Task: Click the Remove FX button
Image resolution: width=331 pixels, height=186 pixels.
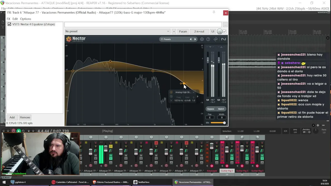Action: (25, 117)
